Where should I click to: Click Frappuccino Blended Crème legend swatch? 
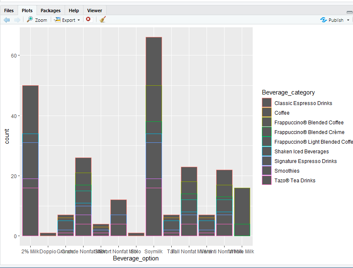click(267, 132)
